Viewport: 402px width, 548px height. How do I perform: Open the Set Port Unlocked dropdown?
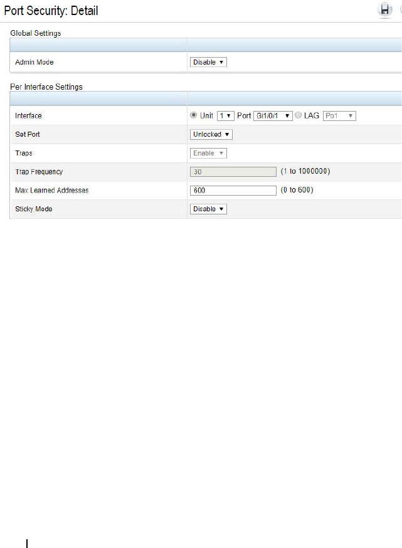click(x=211, y=135)
